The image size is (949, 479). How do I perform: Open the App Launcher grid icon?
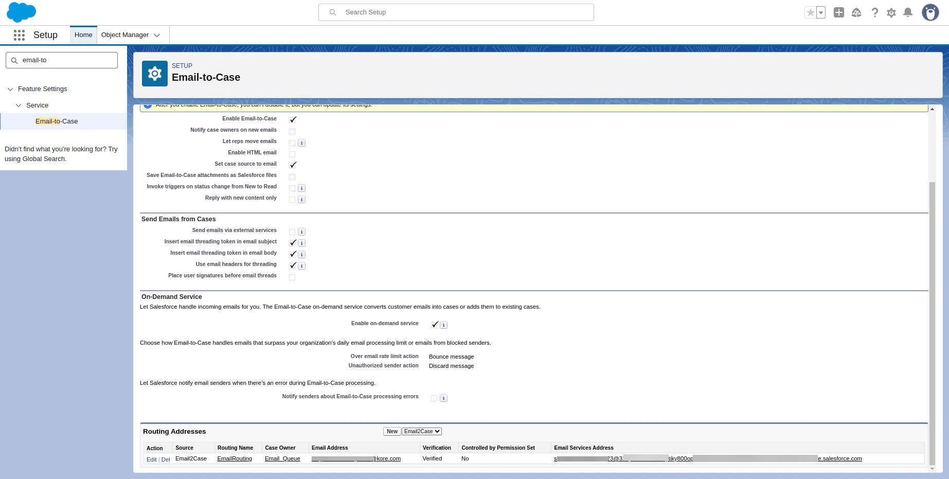tap(19, 35)
